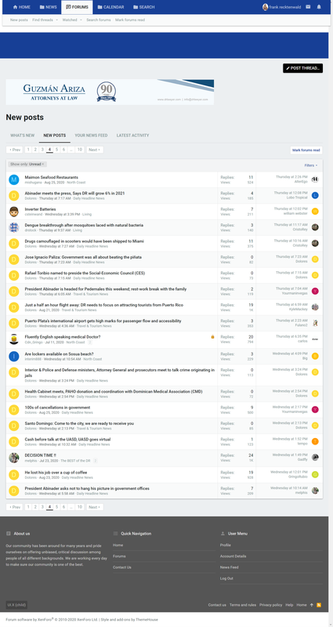Image resolution: width=333 pixels, height=627 pixels.
Task: Remove the Show only: Unread filter
Action: 27,165
